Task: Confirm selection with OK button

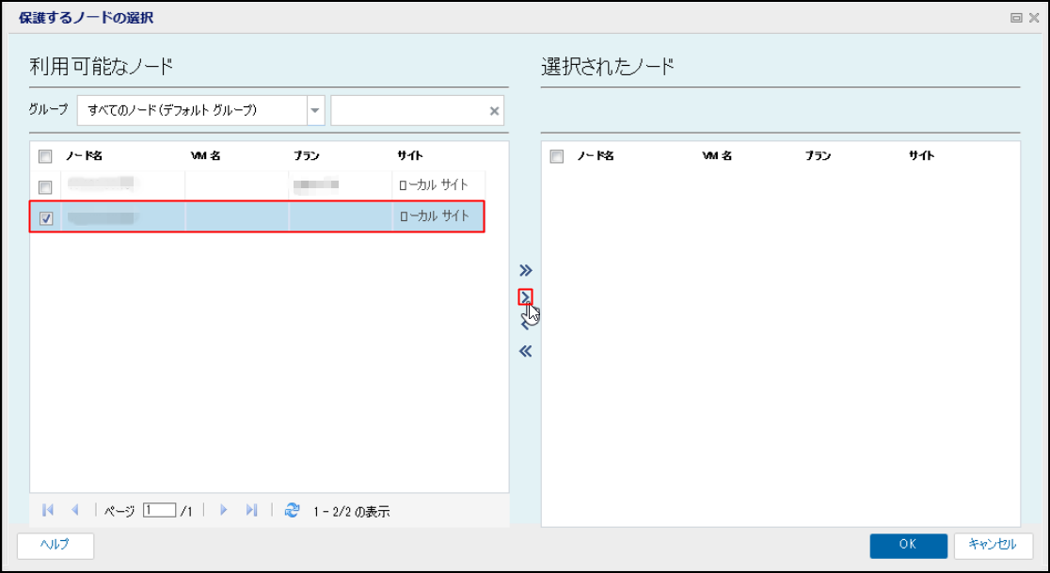Action: 908,545
